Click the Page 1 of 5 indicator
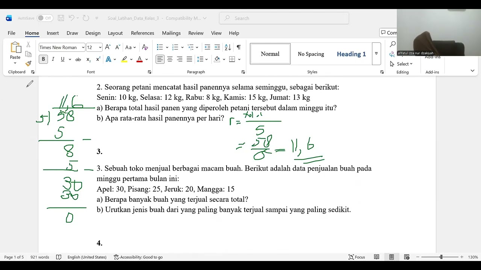481x270 pixels. [x=14, y=257]
